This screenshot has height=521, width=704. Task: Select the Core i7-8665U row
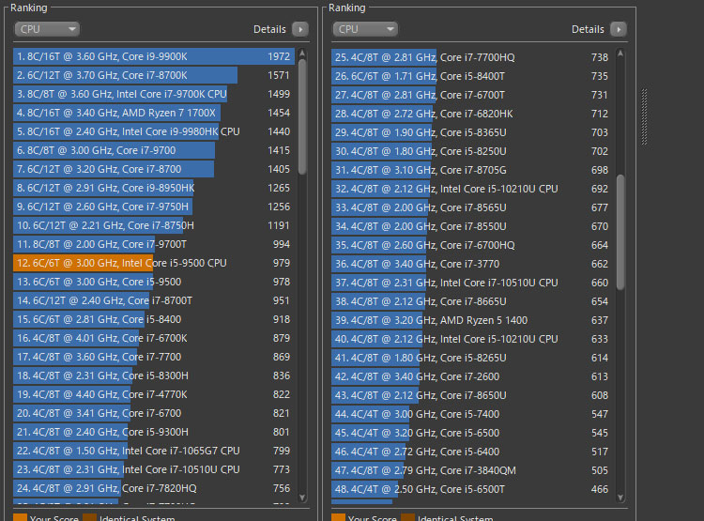(x=472, y=302)
